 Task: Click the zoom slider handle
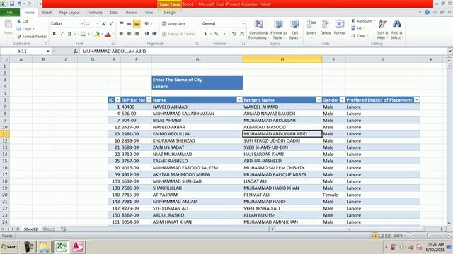pos(428,236)
